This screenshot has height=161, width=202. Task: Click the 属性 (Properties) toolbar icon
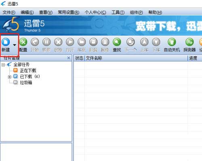click(105, 42)
